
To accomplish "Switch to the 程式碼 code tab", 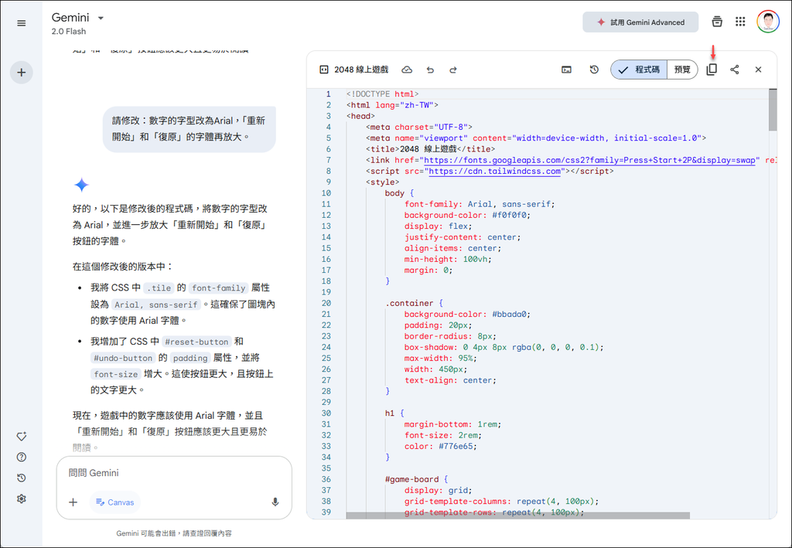I will pyautogui.click(x=639, y=70).
